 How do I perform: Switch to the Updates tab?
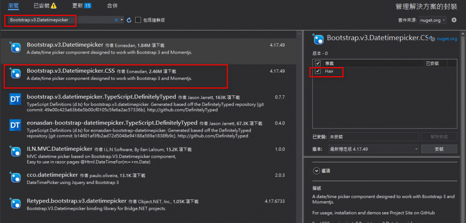(77, 5)
